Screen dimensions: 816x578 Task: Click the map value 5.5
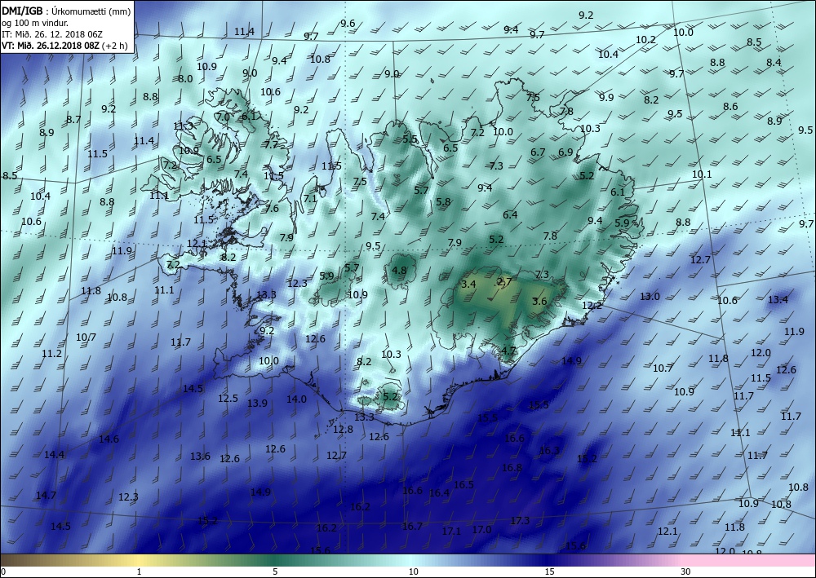[x=410, y=139]
